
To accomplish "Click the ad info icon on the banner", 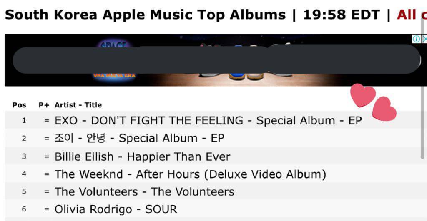I will [x=416, y=39].
